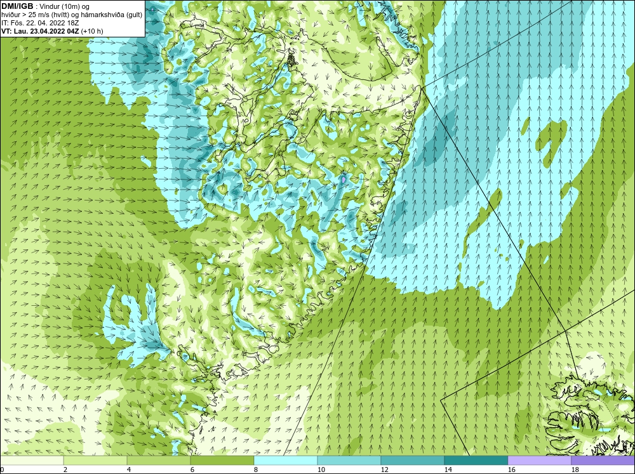Click the 'IT: Fös. 22. 04. 2022 18Z' line
This screenshot has height=474, width=635.
point(40,23)
